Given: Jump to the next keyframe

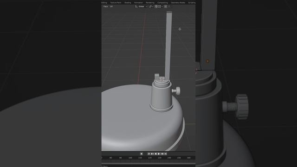Looking at the screenshot, I should (x=162, y=154).
